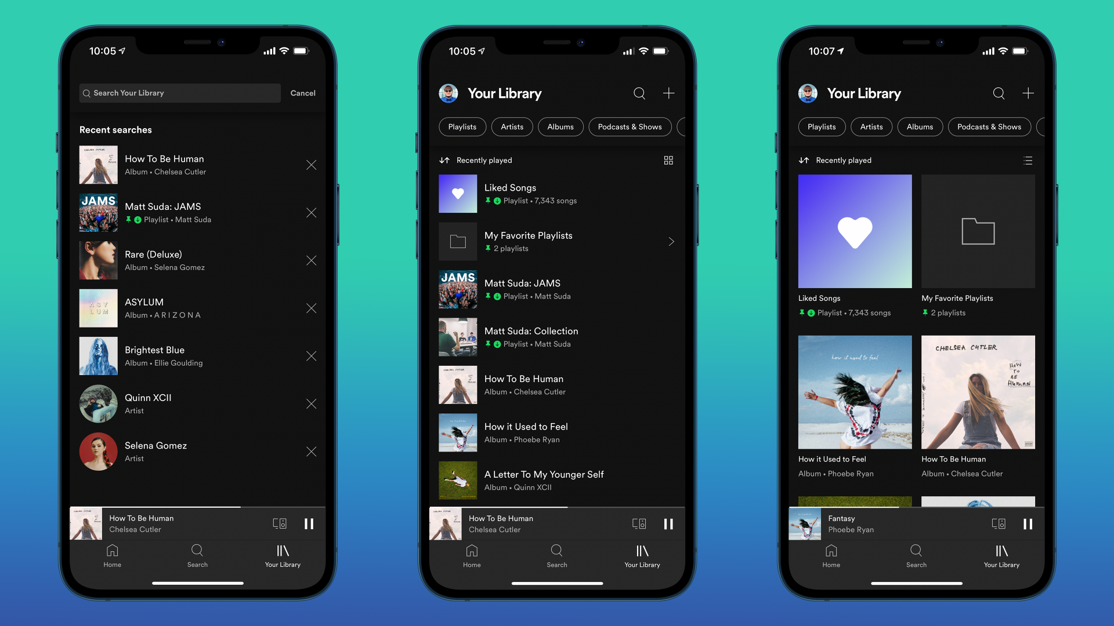Select the Artists filter tab
Screen dimensions: 1114x626
tap(511, 126)
